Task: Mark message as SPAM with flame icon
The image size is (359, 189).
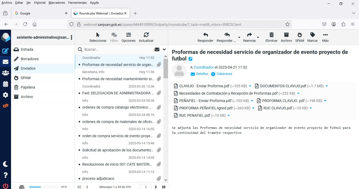Action: [299, 35]
